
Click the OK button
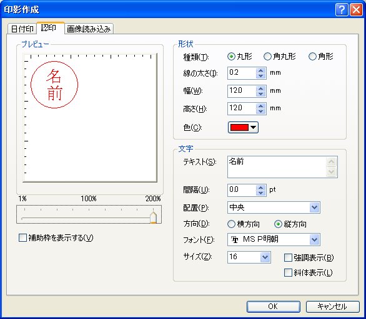pos(274,307)
